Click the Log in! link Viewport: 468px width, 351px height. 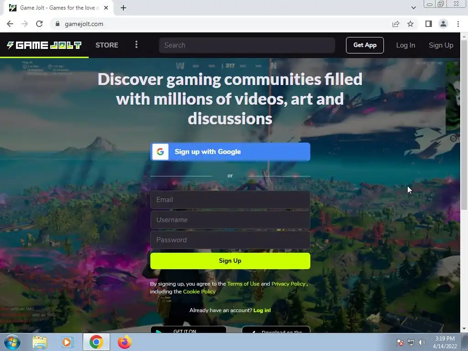coord(262,310)
